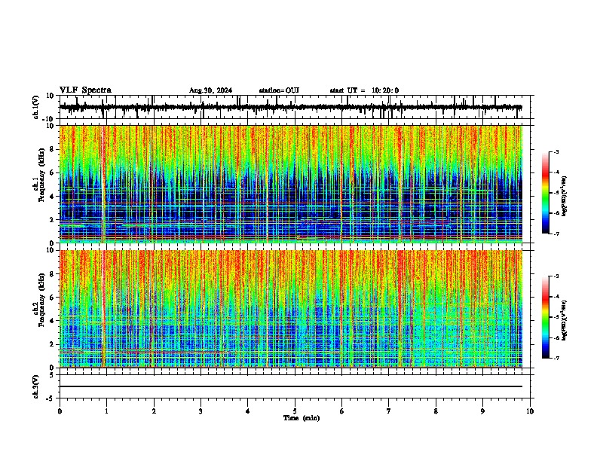This screenshot has height=461, width=597.
Task: Click the time axis tick label "3"
Action: 201,411
